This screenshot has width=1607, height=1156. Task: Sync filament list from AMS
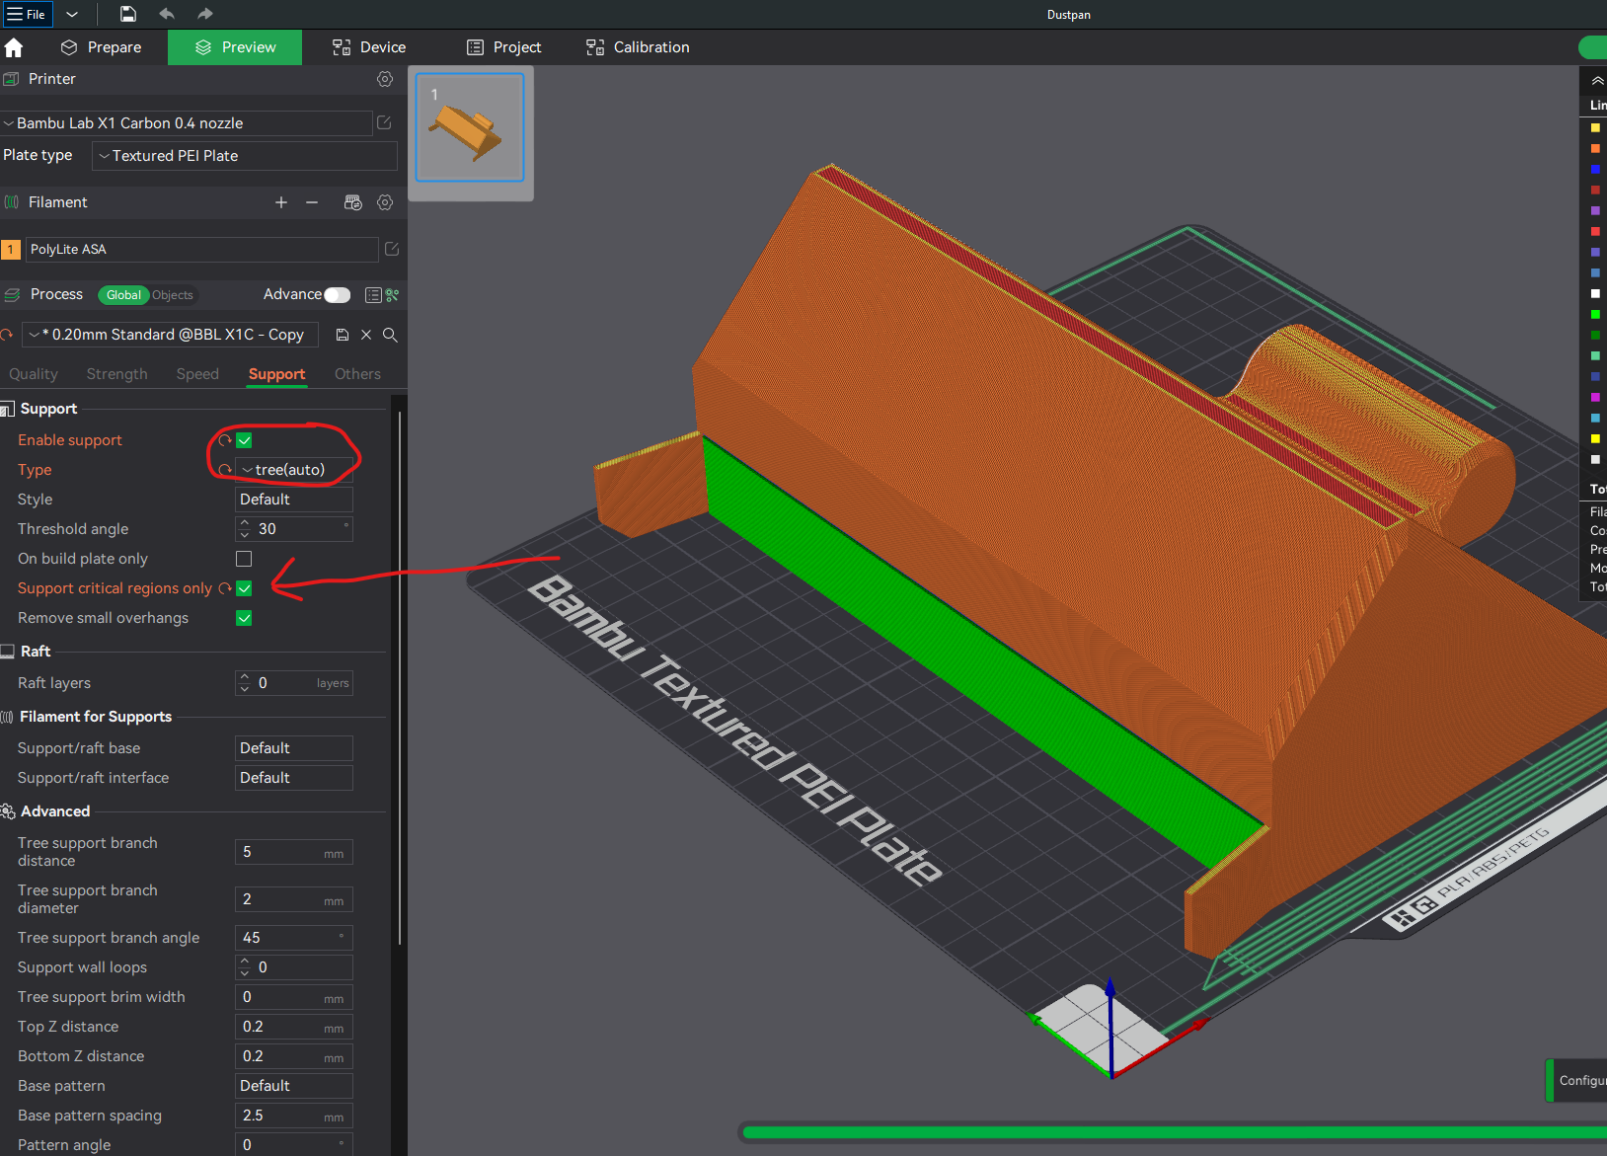point(353,202)
